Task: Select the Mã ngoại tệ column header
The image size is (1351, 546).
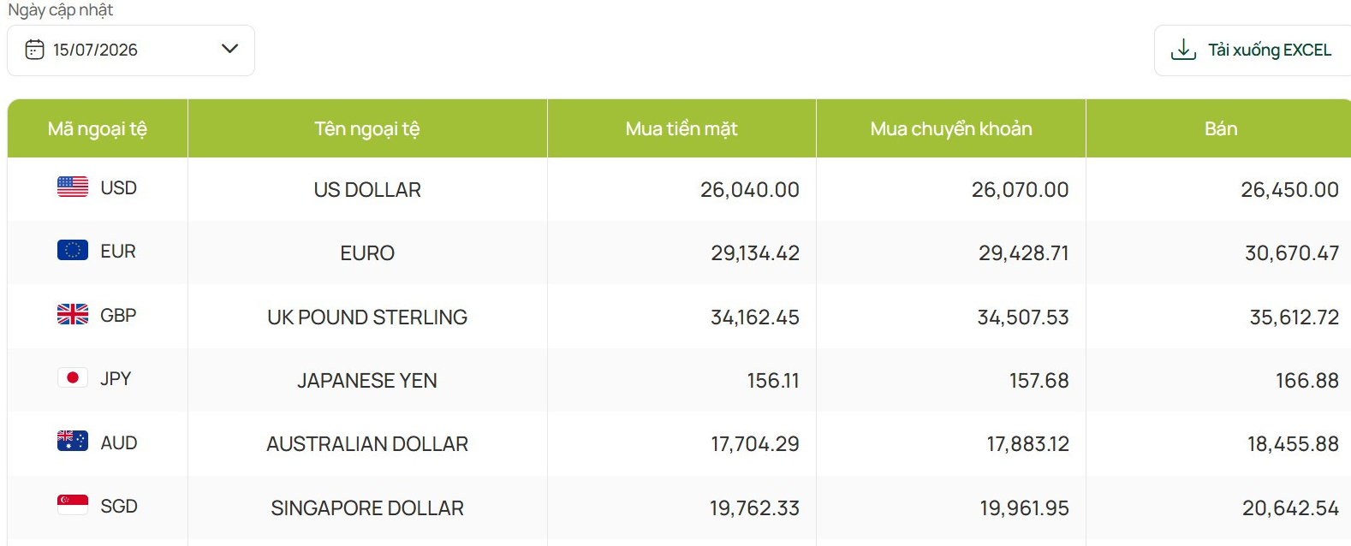Action: 98,128
